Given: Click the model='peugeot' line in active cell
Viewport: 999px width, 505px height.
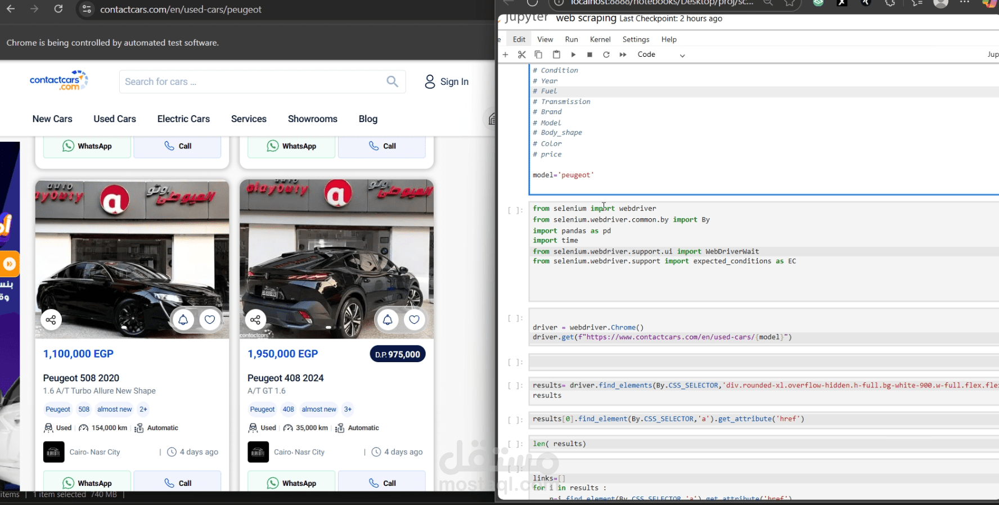Looking at the screenshot, I should (563, 175).
